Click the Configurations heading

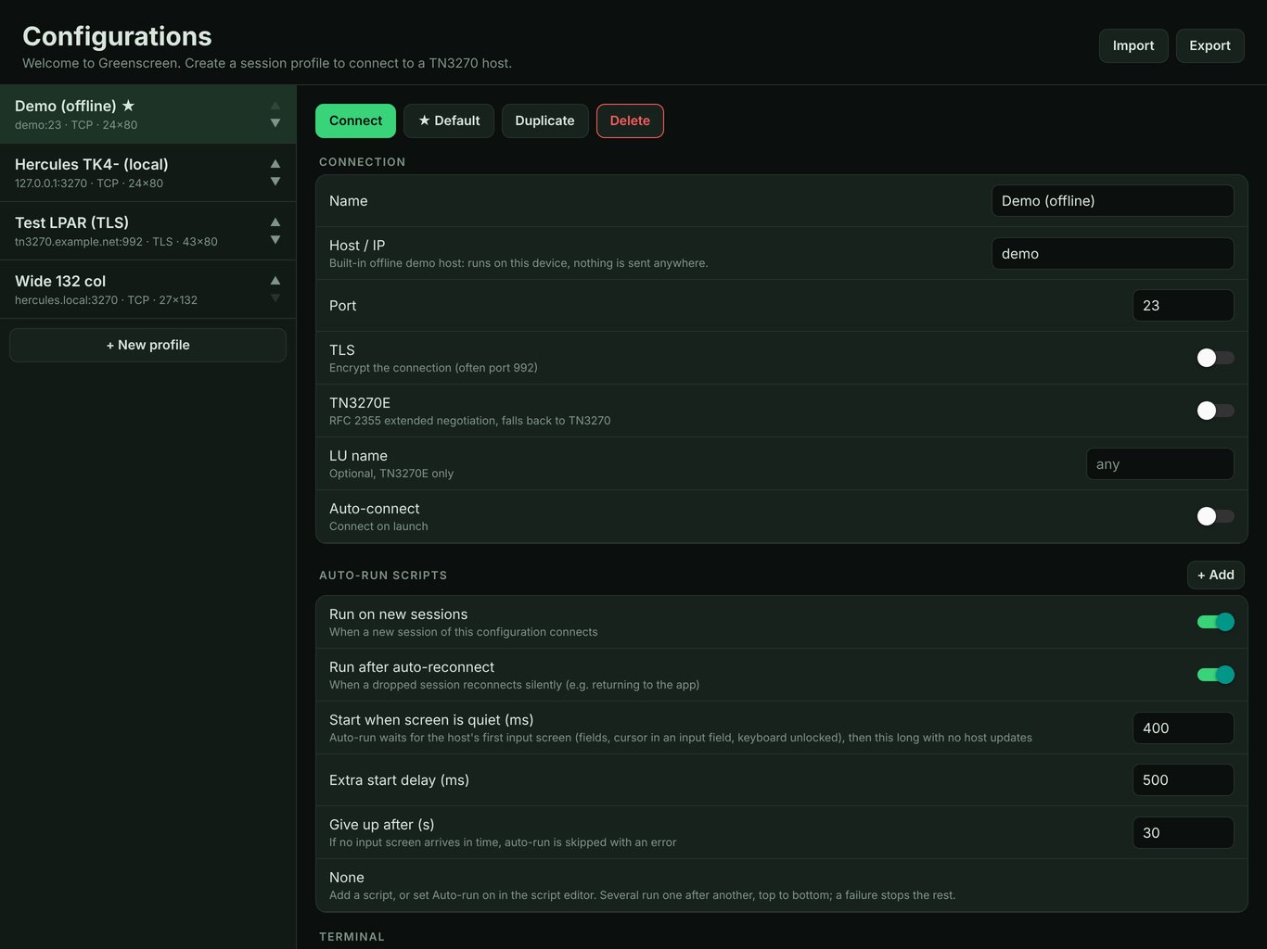tap(117, 36)
